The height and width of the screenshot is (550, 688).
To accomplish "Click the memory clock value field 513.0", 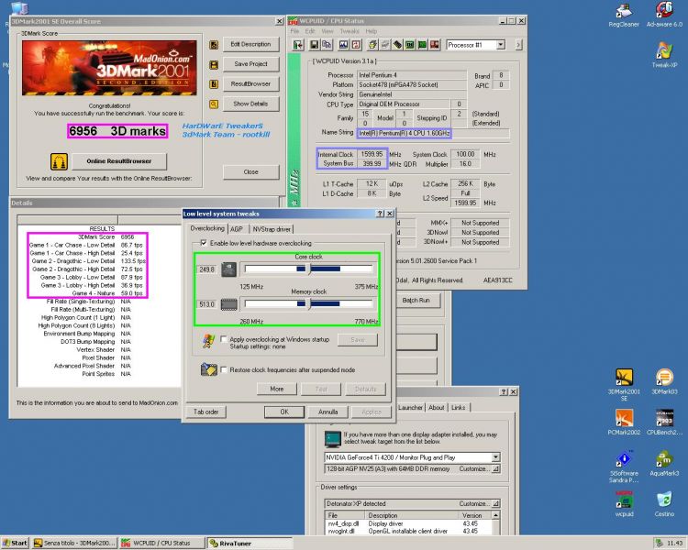I will 206,304.
